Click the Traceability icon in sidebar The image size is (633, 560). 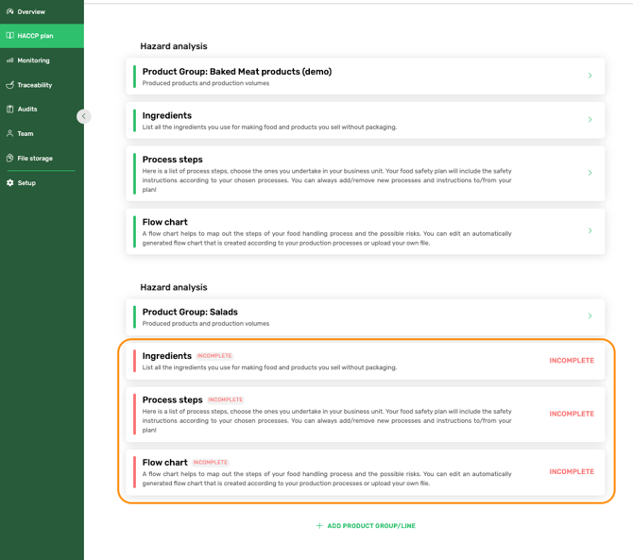(x=9, y=85)
